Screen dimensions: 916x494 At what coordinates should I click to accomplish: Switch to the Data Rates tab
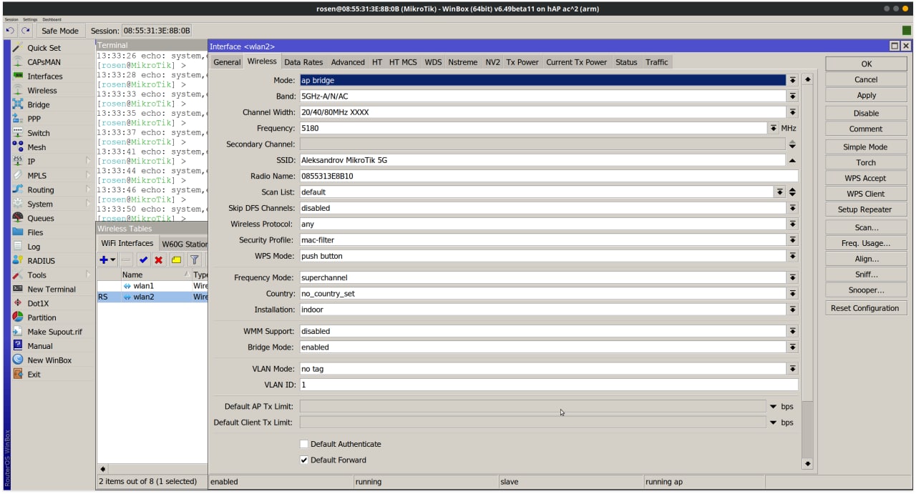pyautogui.click(x=303, y=62)
